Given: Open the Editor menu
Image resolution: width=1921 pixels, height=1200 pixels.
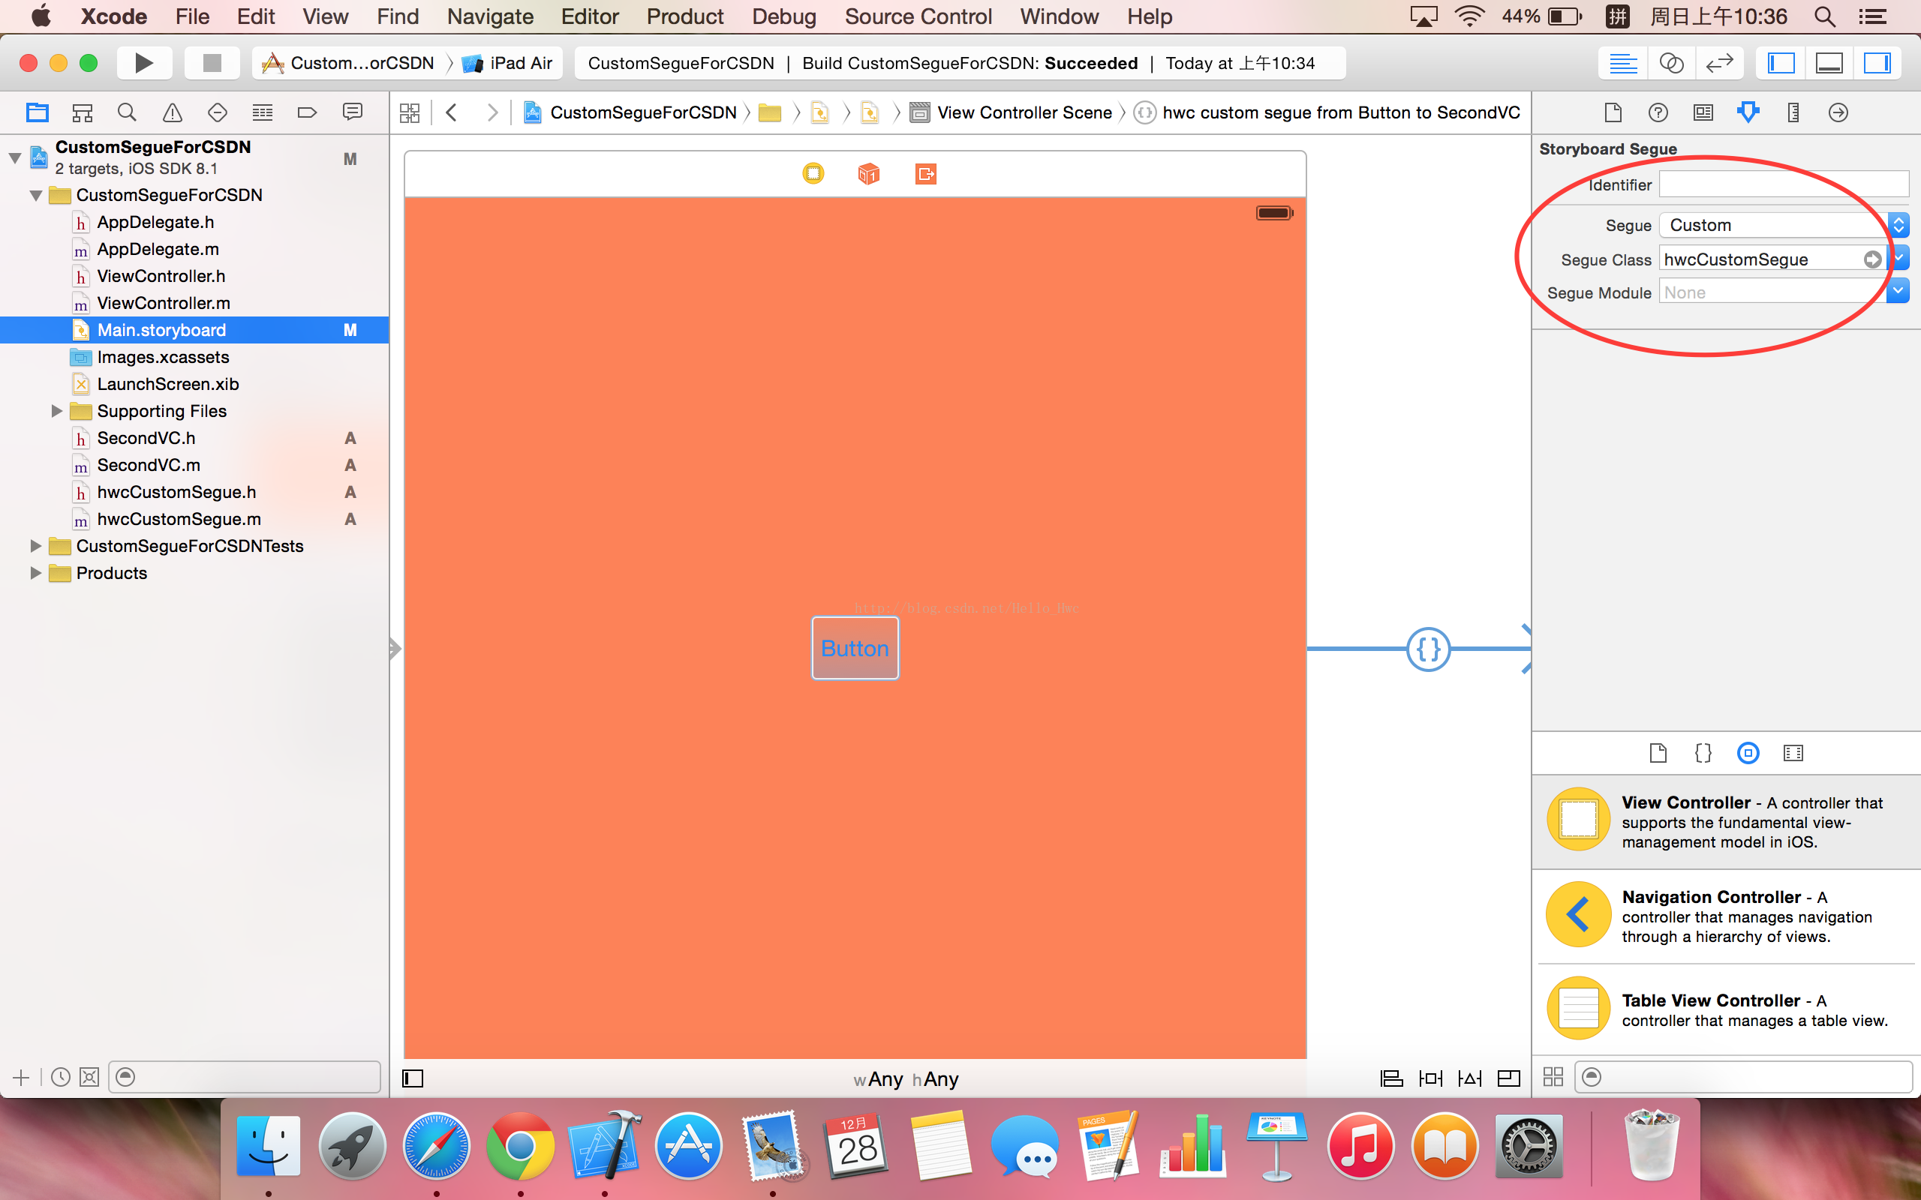Looking at the screenshot, I should 589,16.
